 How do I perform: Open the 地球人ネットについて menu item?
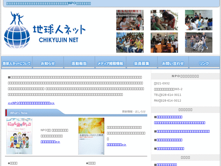coord(17,62)
